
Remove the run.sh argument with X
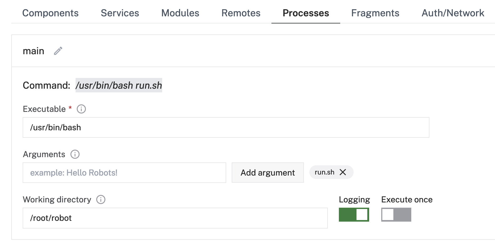343,172
